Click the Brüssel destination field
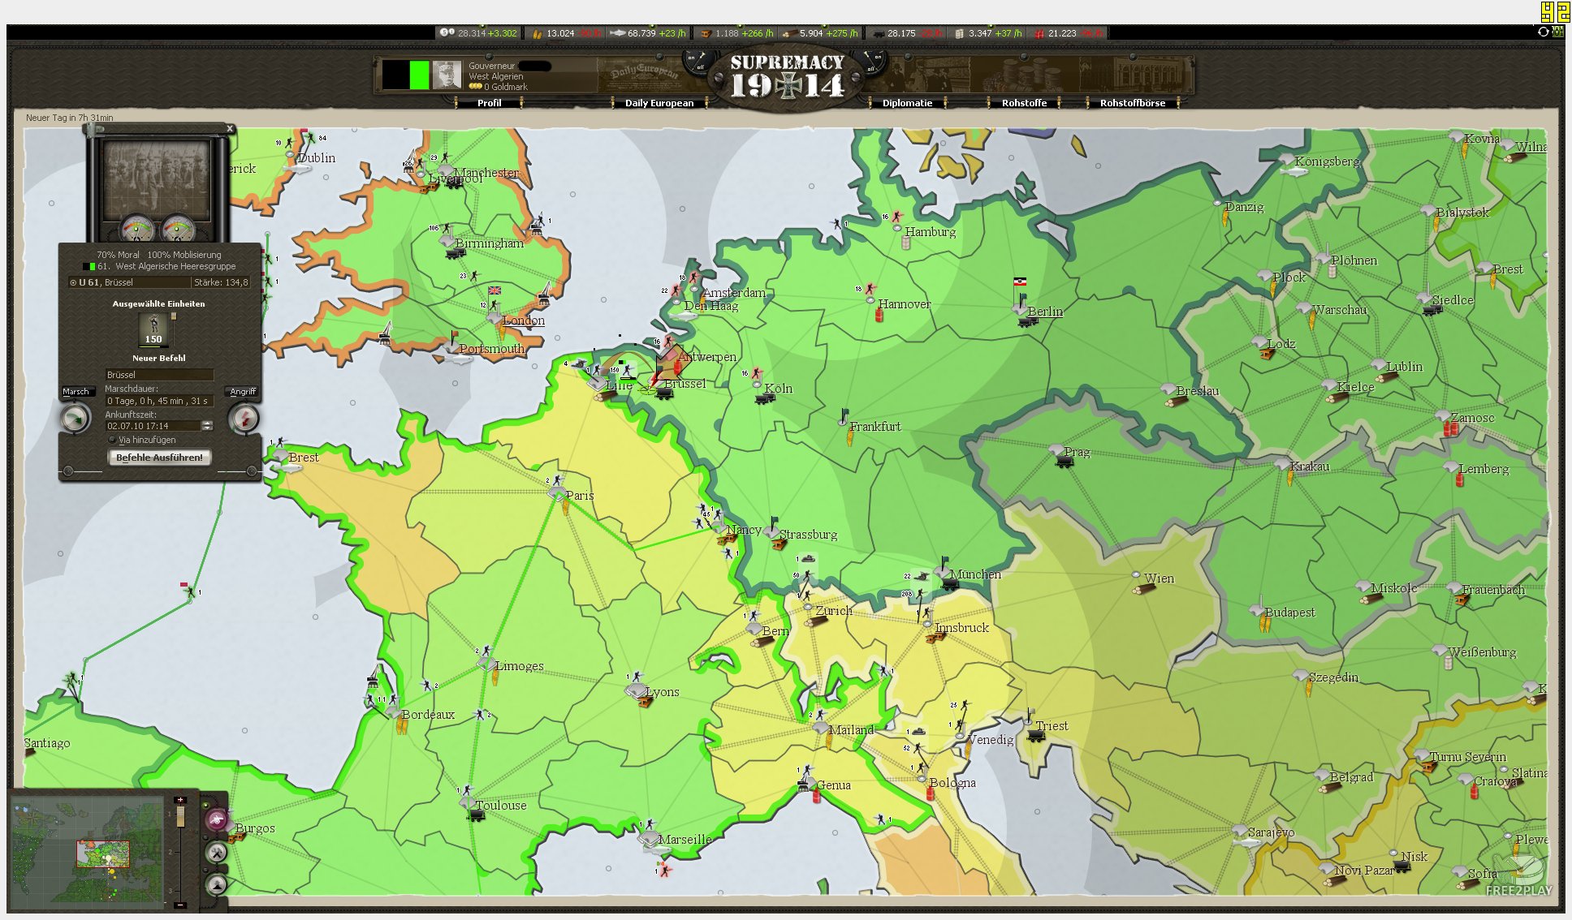Image resolution: width=1572 pixels, height=920 pixels. click(159, 375)
